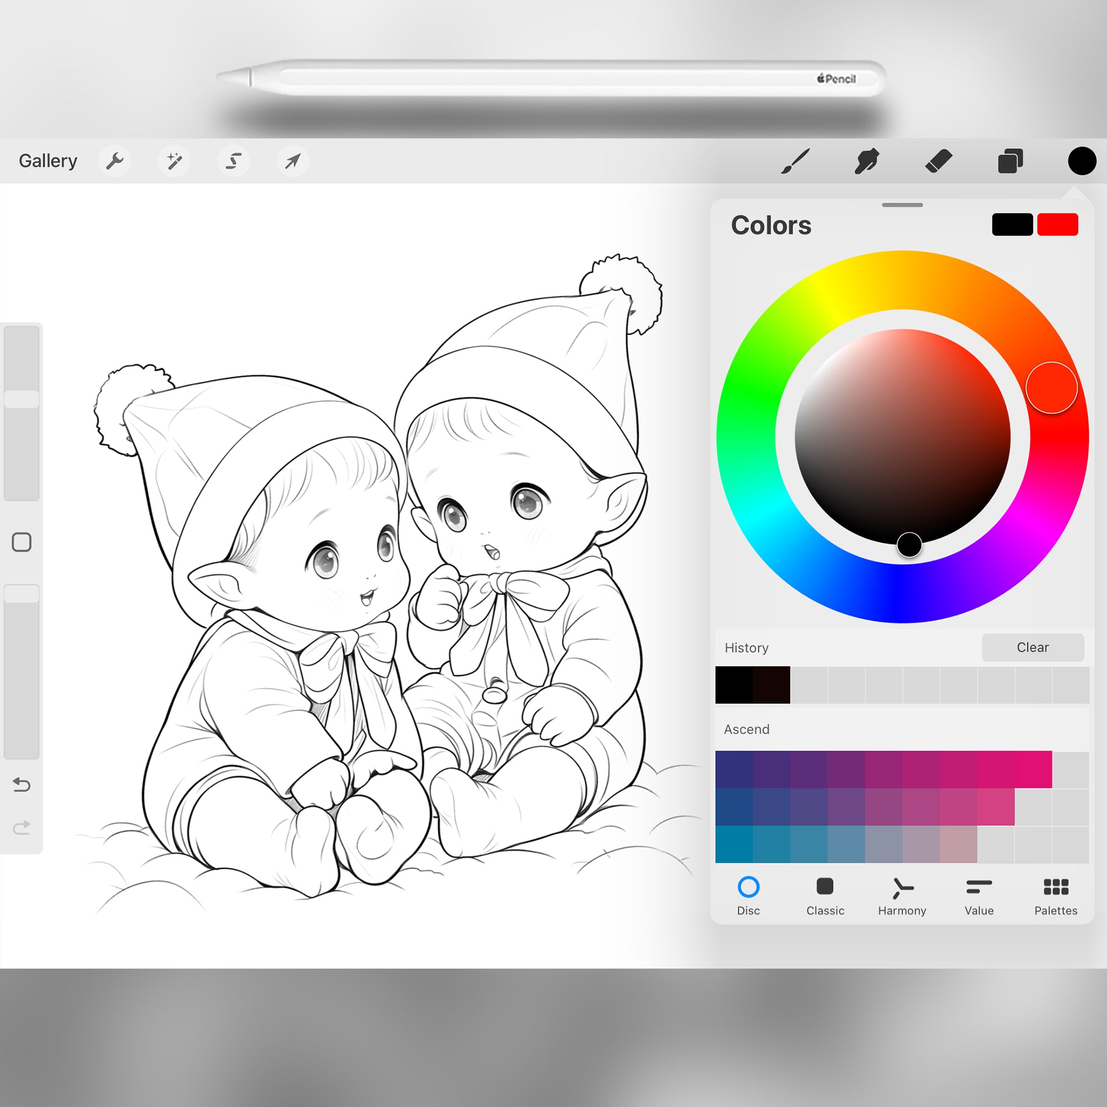Toggle the square modify button in sidebar

click(x=22, y=542)
